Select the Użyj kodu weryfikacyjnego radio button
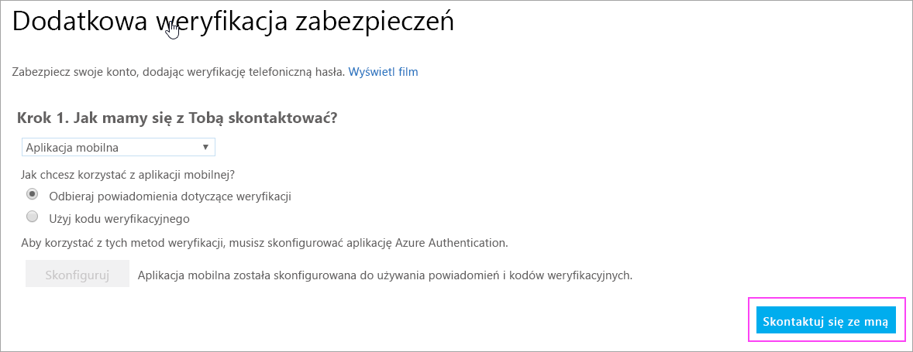The image size is (913, 352). (x=33, y=217)
